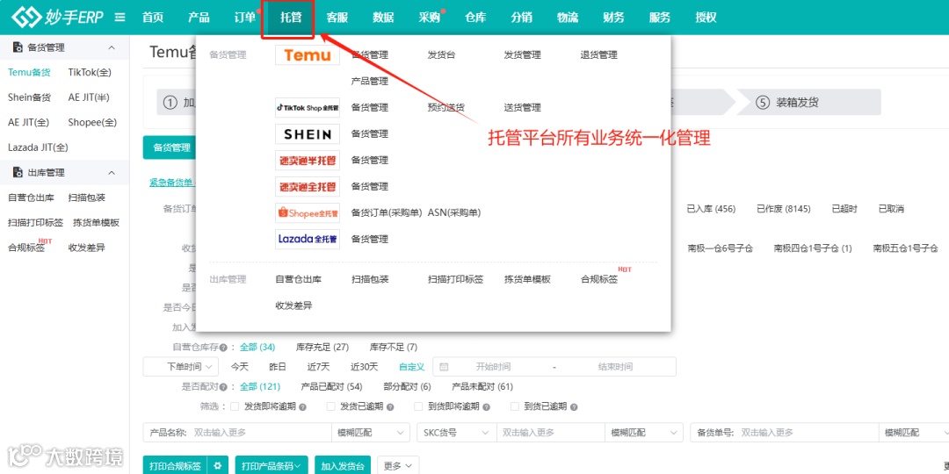This screenshot has height=474, width=949.
Task: Expand the 更多 dropdown button
Action: coord(398,466)
